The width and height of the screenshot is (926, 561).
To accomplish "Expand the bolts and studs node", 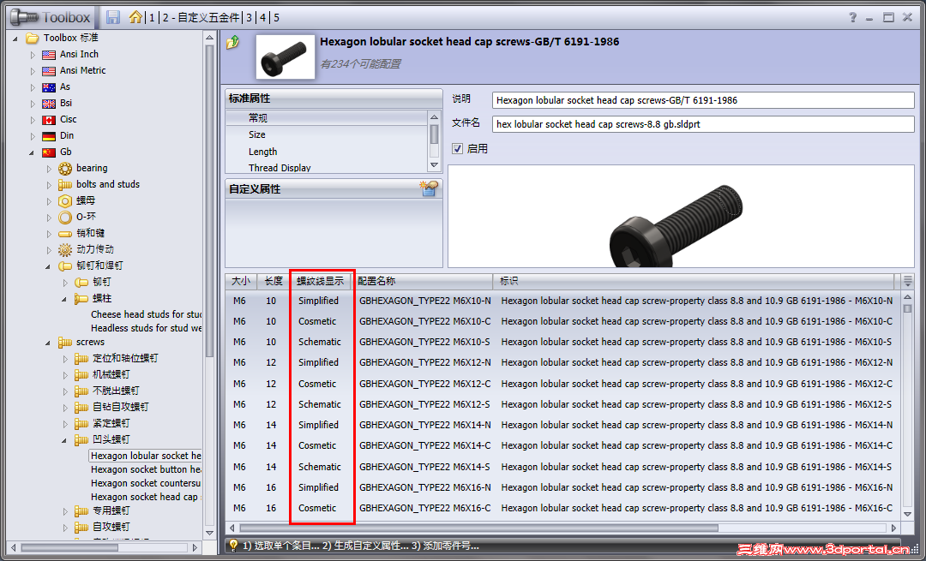I will point(49,185).
